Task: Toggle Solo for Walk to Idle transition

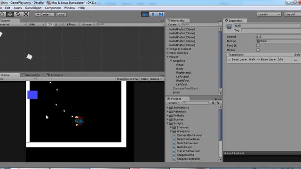Action: 295,60
